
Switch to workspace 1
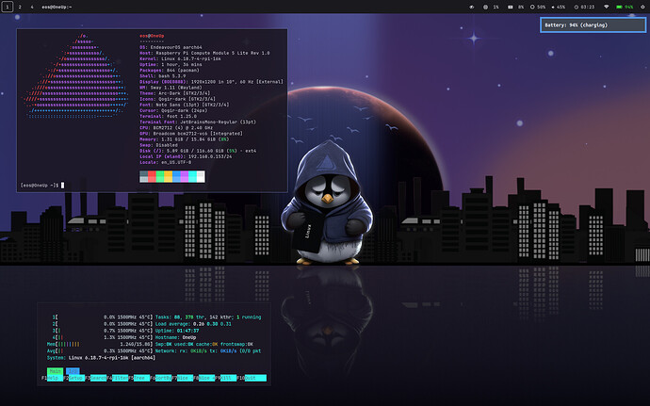7,7
